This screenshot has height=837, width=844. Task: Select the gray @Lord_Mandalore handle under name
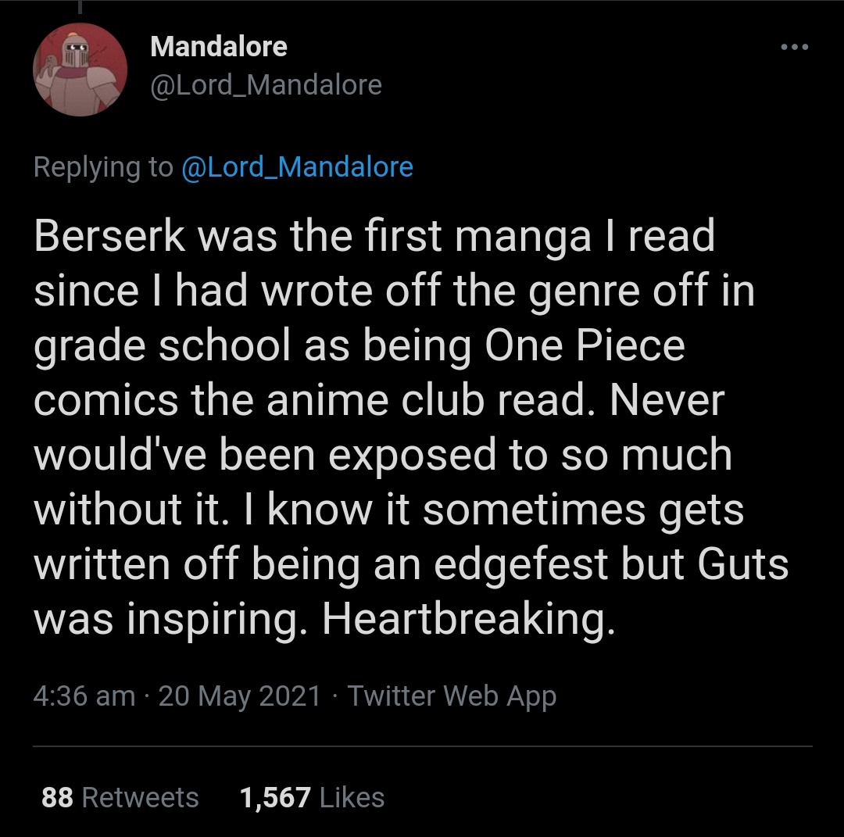click(266, 85)
